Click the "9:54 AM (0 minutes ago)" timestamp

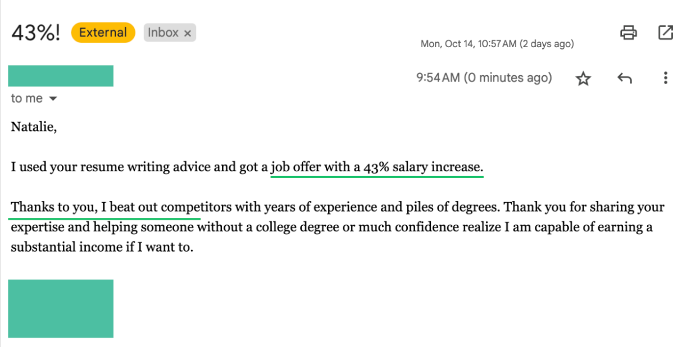coord(484,77)
